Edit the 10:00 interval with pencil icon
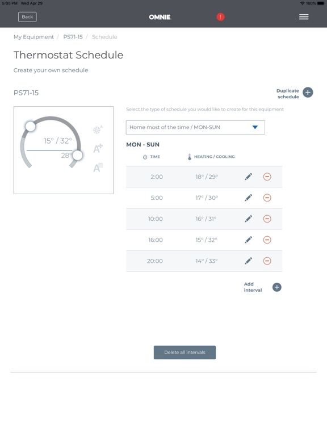Screen dimensions: 327x436 [248, 219]
